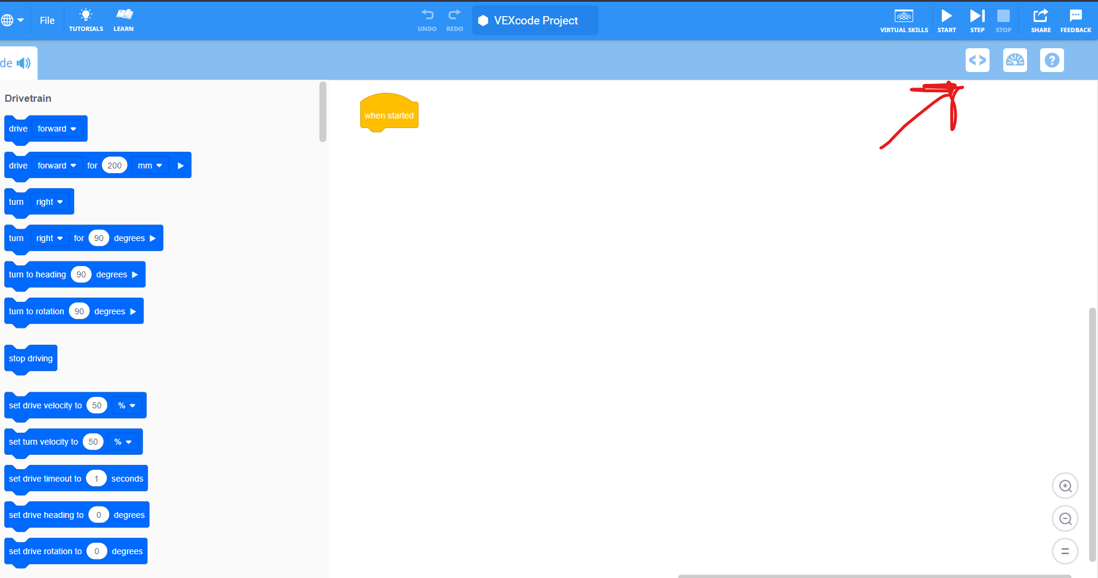Click the VEXcode Project name button
This screenshot has height=578, width=1098.
click(x=535, y=20)
